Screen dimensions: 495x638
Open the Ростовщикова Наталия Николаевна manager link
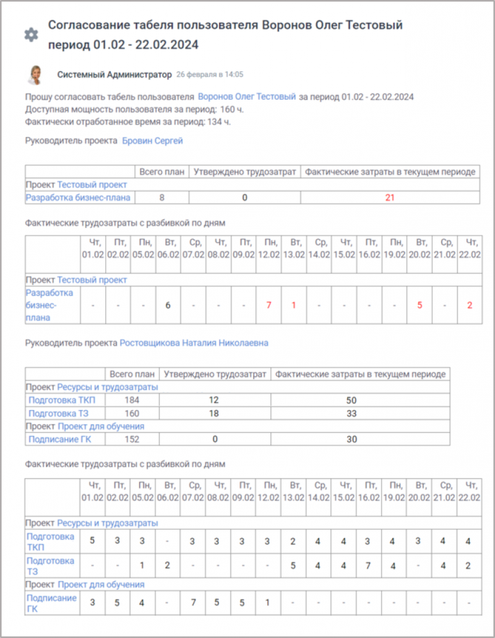[194, 343]
